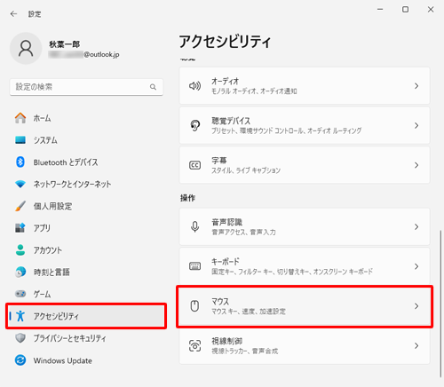Click the 聴覚デバイス ear icon
444x387 pixels.
(x=194, y=125)
